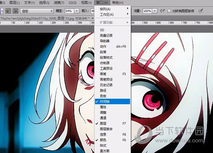Open the 选择(S) menu

[x=44, y=3]
